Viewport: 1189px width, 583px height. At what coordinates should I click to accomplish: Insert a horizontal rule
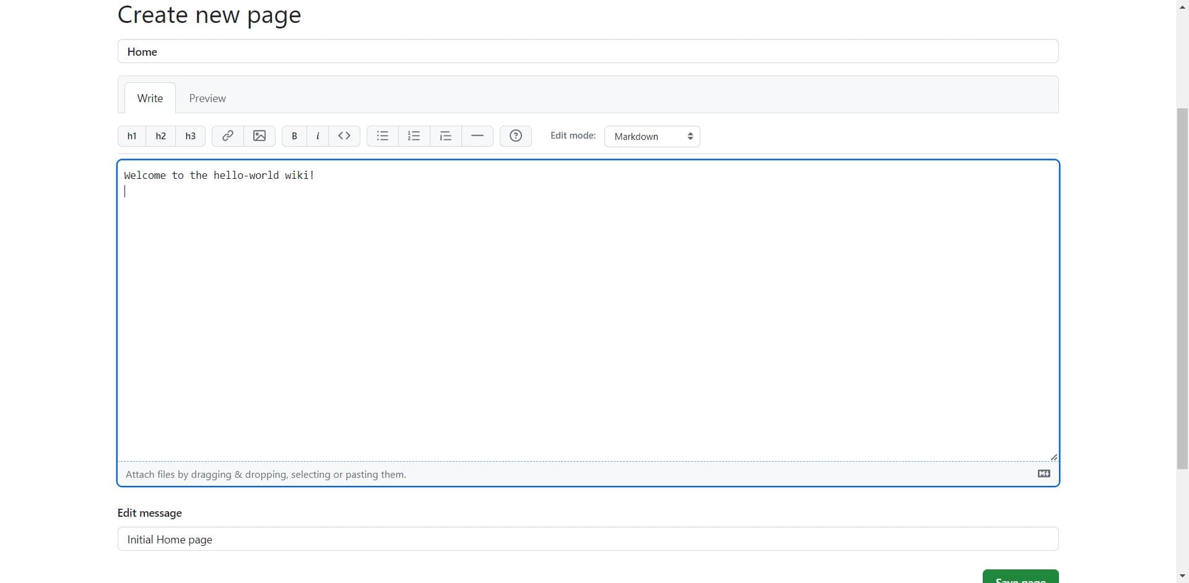[x=477, y=136]
